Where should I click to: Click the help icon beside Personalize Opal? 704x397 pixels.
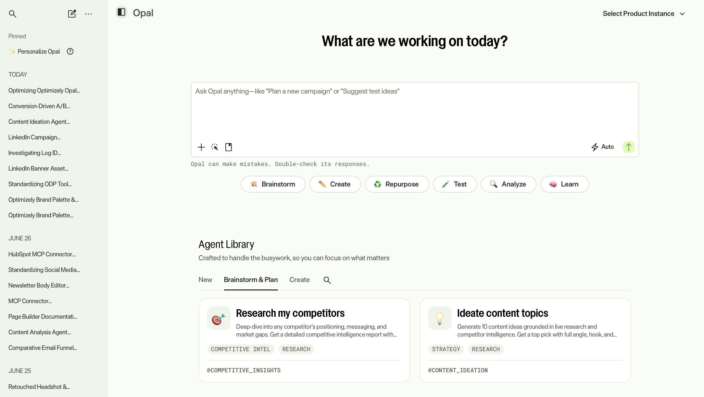coord(70,51)
